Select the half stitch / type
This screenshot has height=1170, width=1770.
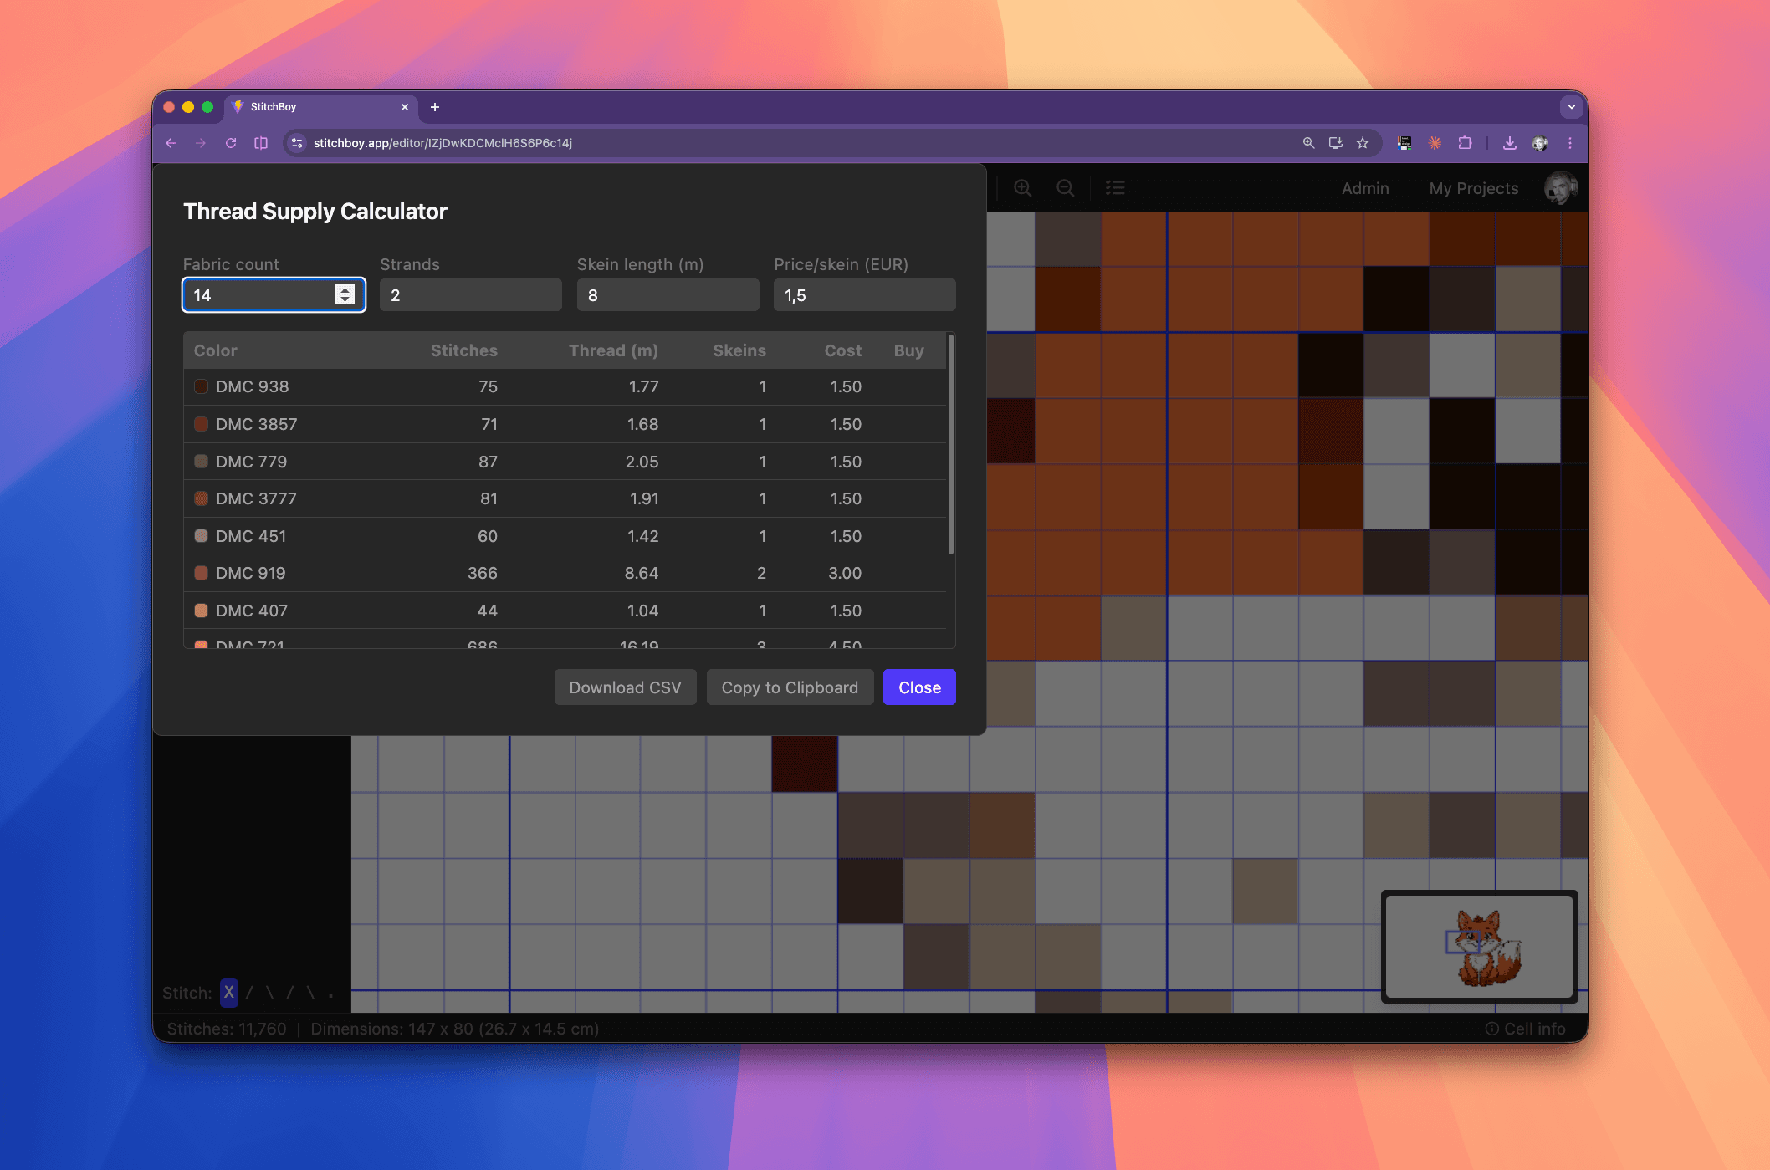pyautogui.click(x=249, y=993)
